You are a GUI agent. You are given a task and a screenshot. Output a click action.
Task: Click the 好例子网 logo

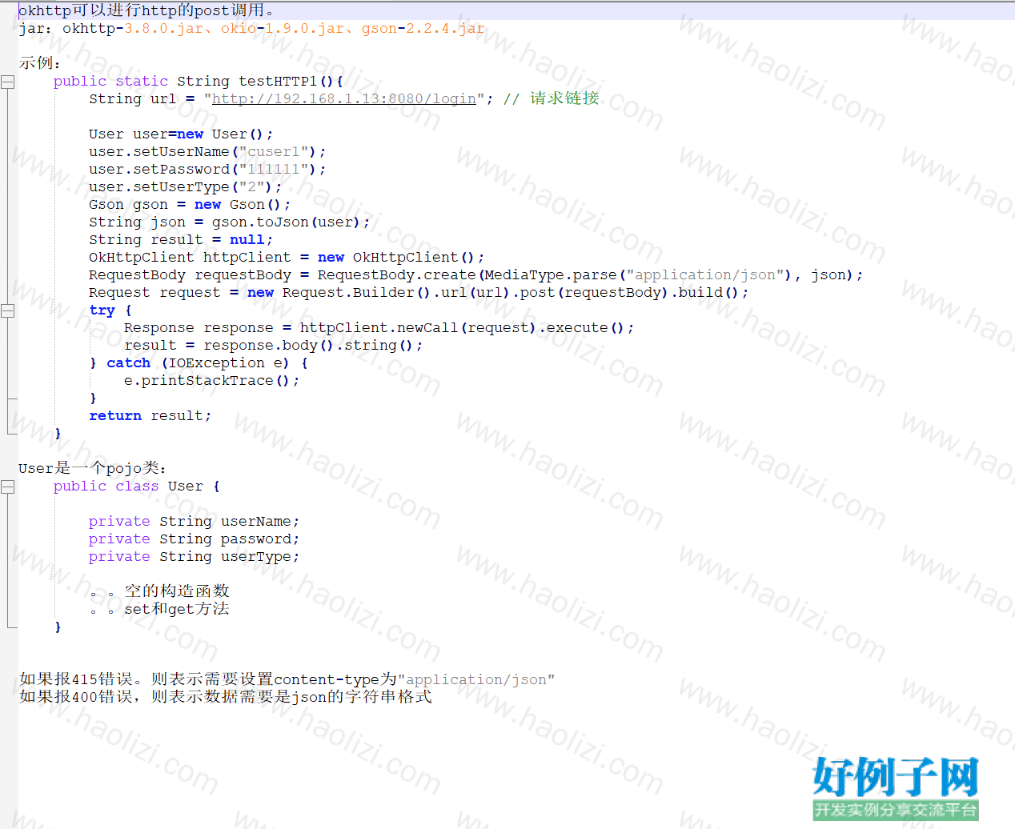(x=896, y=788)
